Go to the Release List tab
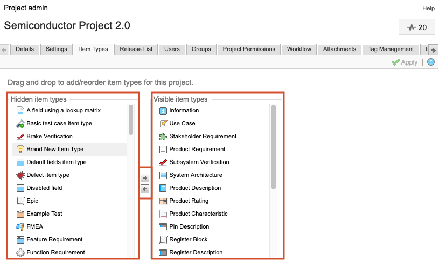The image size is (439, 263). [x=136, y=49]
